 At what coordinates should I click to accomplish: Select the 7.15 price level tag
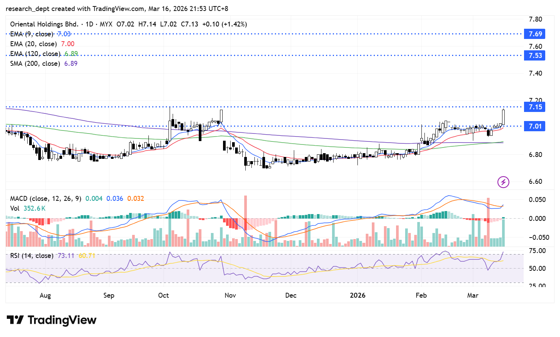tap(535, 107)
